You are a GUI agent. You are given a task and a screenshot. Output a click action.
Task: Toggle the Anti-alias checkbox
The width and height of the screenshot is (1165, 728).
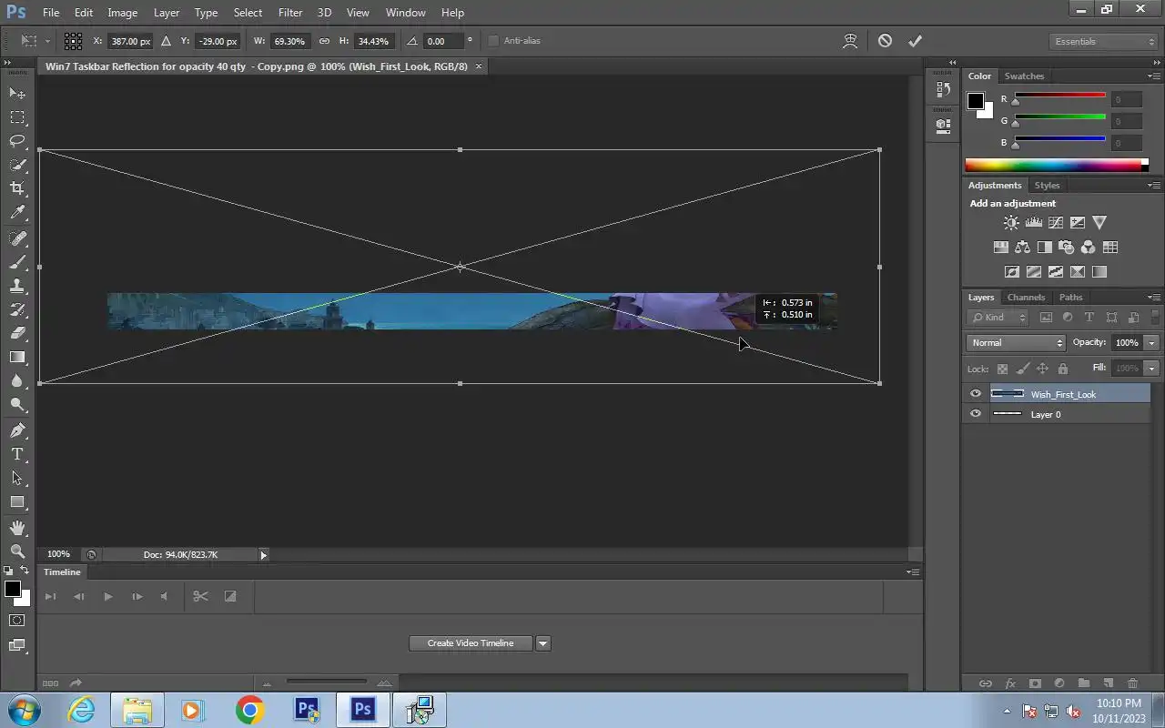[493, 41]
